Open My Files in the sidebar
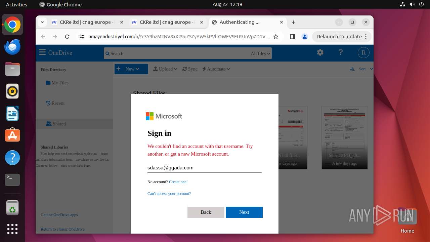Screen dimensions: 430x242 (x=57, y=83)
